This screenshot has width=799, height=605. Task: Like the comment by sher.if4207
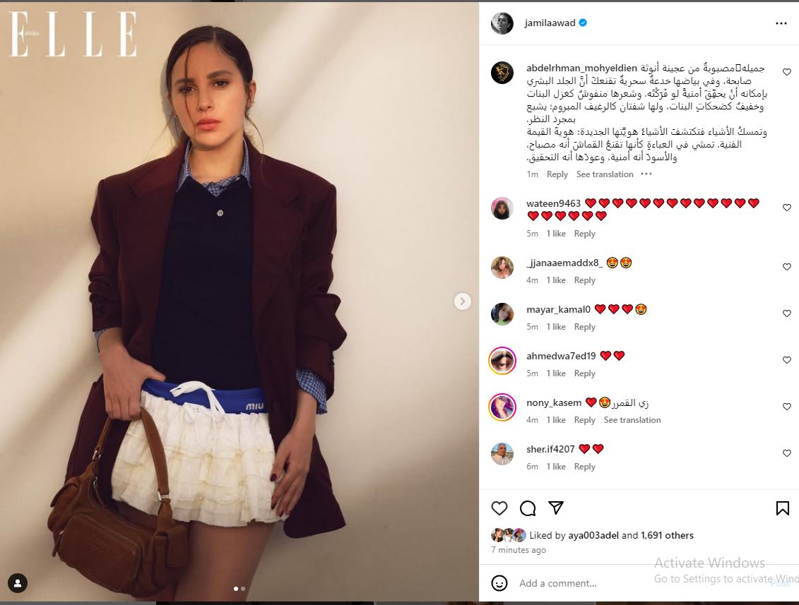pos(787,453)
